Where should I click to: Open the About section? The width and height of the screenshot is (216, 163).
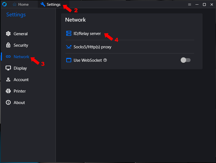(19, 103)
